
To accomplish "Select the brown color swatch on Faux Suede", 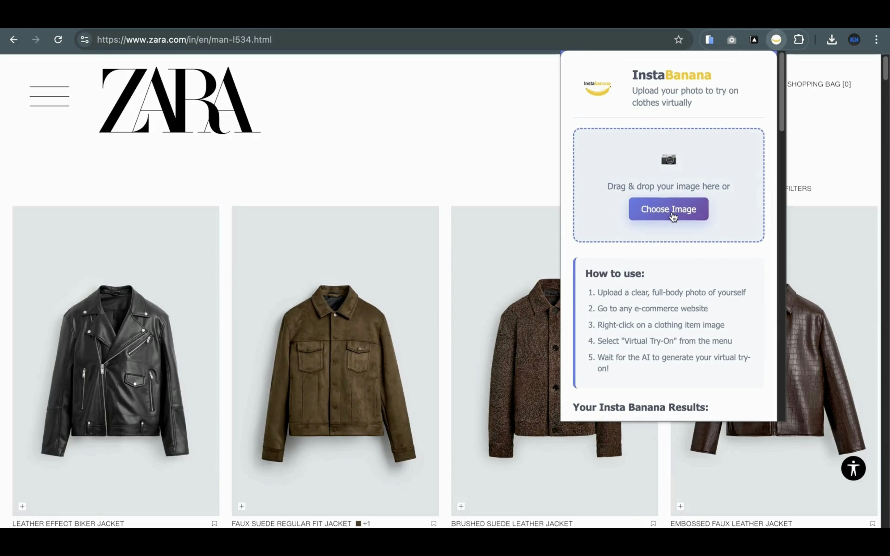I will tap(358, 523).
